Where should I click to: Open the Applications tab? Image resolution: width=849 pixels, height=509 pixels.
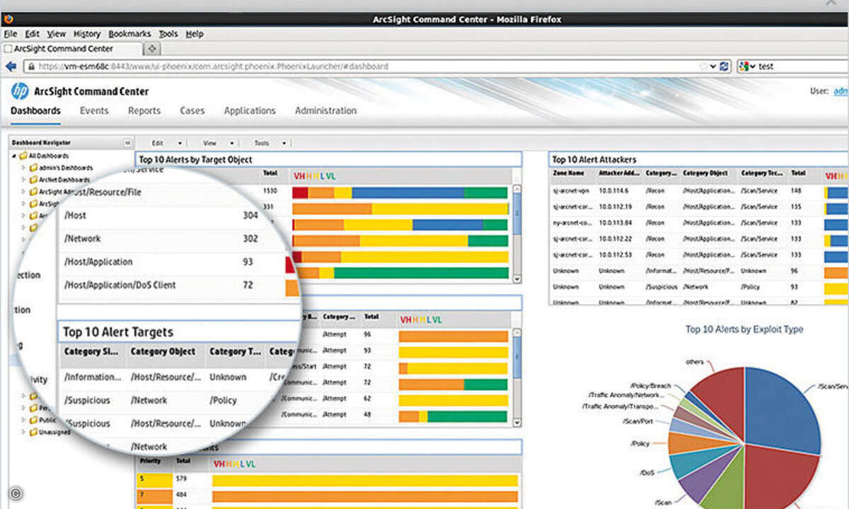pyautogui.click(x=250, y=111)
